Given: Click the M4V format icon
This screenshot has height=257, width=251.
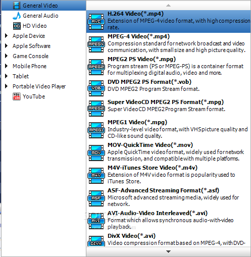Looking at the screenshot, I should point(96,176).
